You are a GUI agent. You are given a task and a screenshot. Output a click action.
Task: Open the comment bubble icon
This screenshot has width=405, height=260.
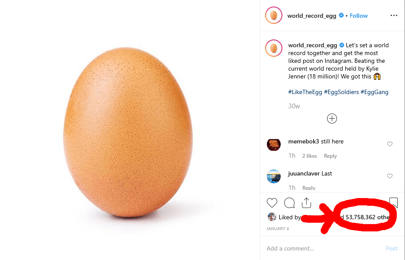[289, 203]
